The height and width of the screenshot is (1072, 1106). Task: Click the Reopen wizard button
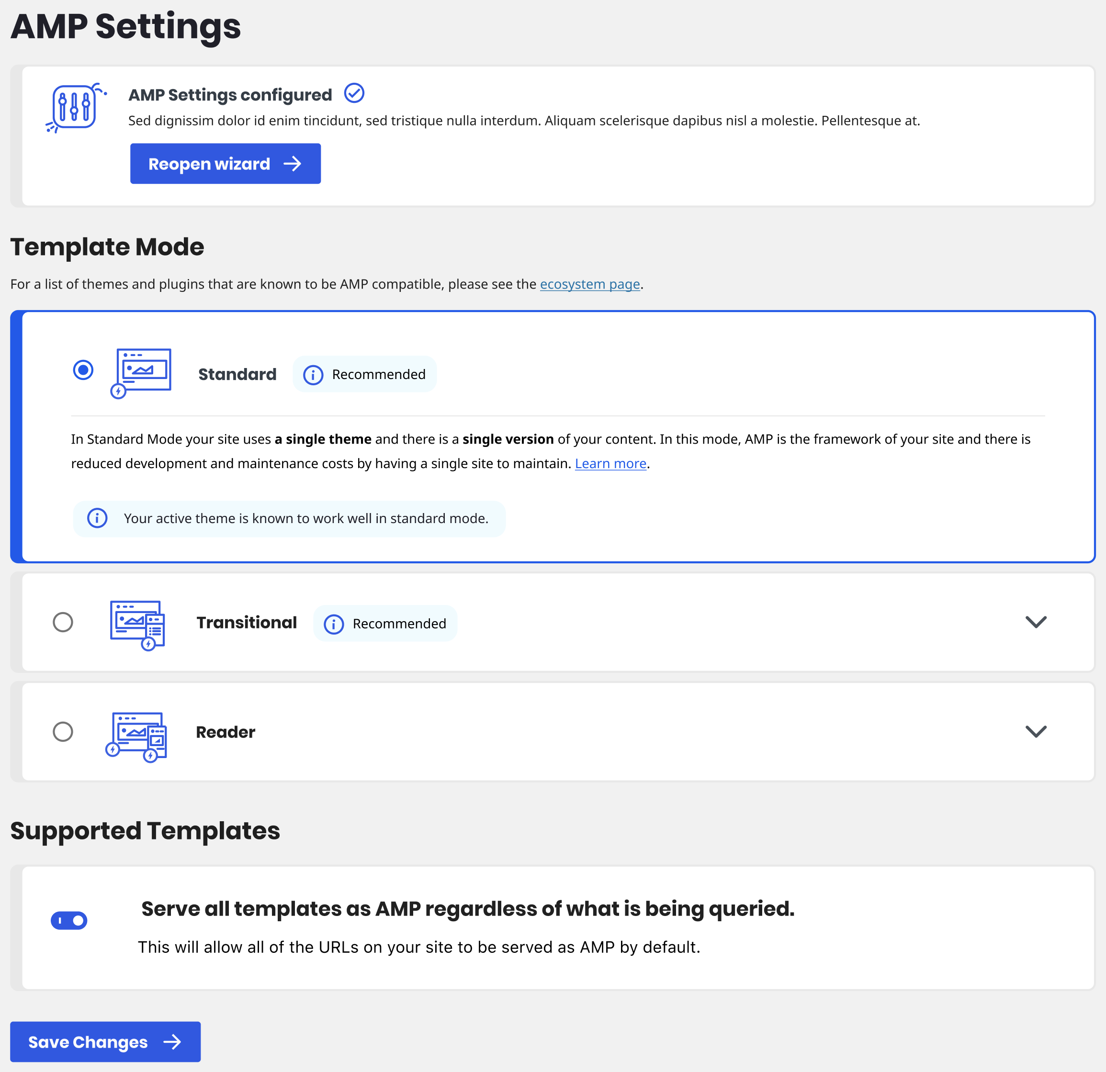(x=226, y=164)
